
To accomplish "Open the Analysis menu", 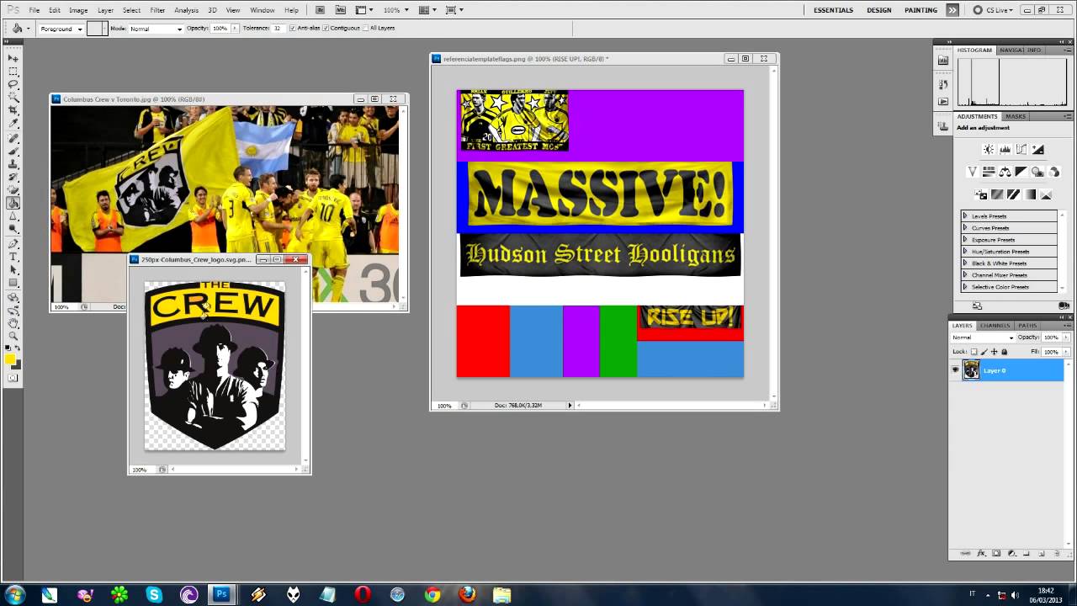I will coord(186,10).
